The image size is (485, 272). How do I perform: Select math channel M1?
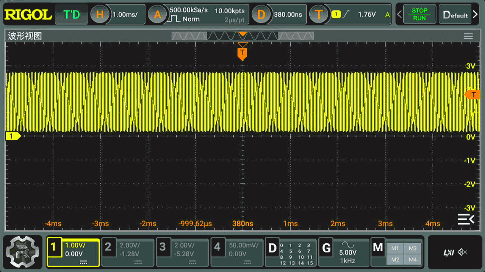pyautogui.click(x=395, y=248)
